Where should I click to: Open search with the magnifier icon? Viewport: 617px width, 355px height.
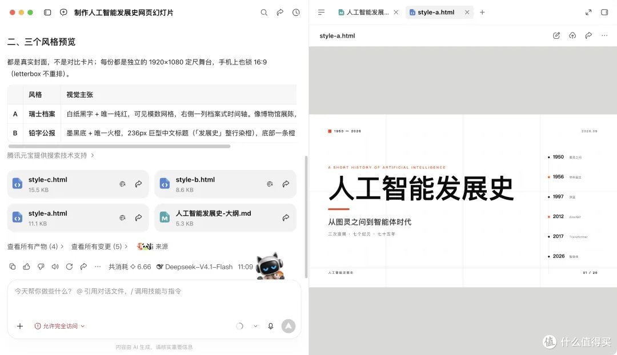click(x=264, y=13)
